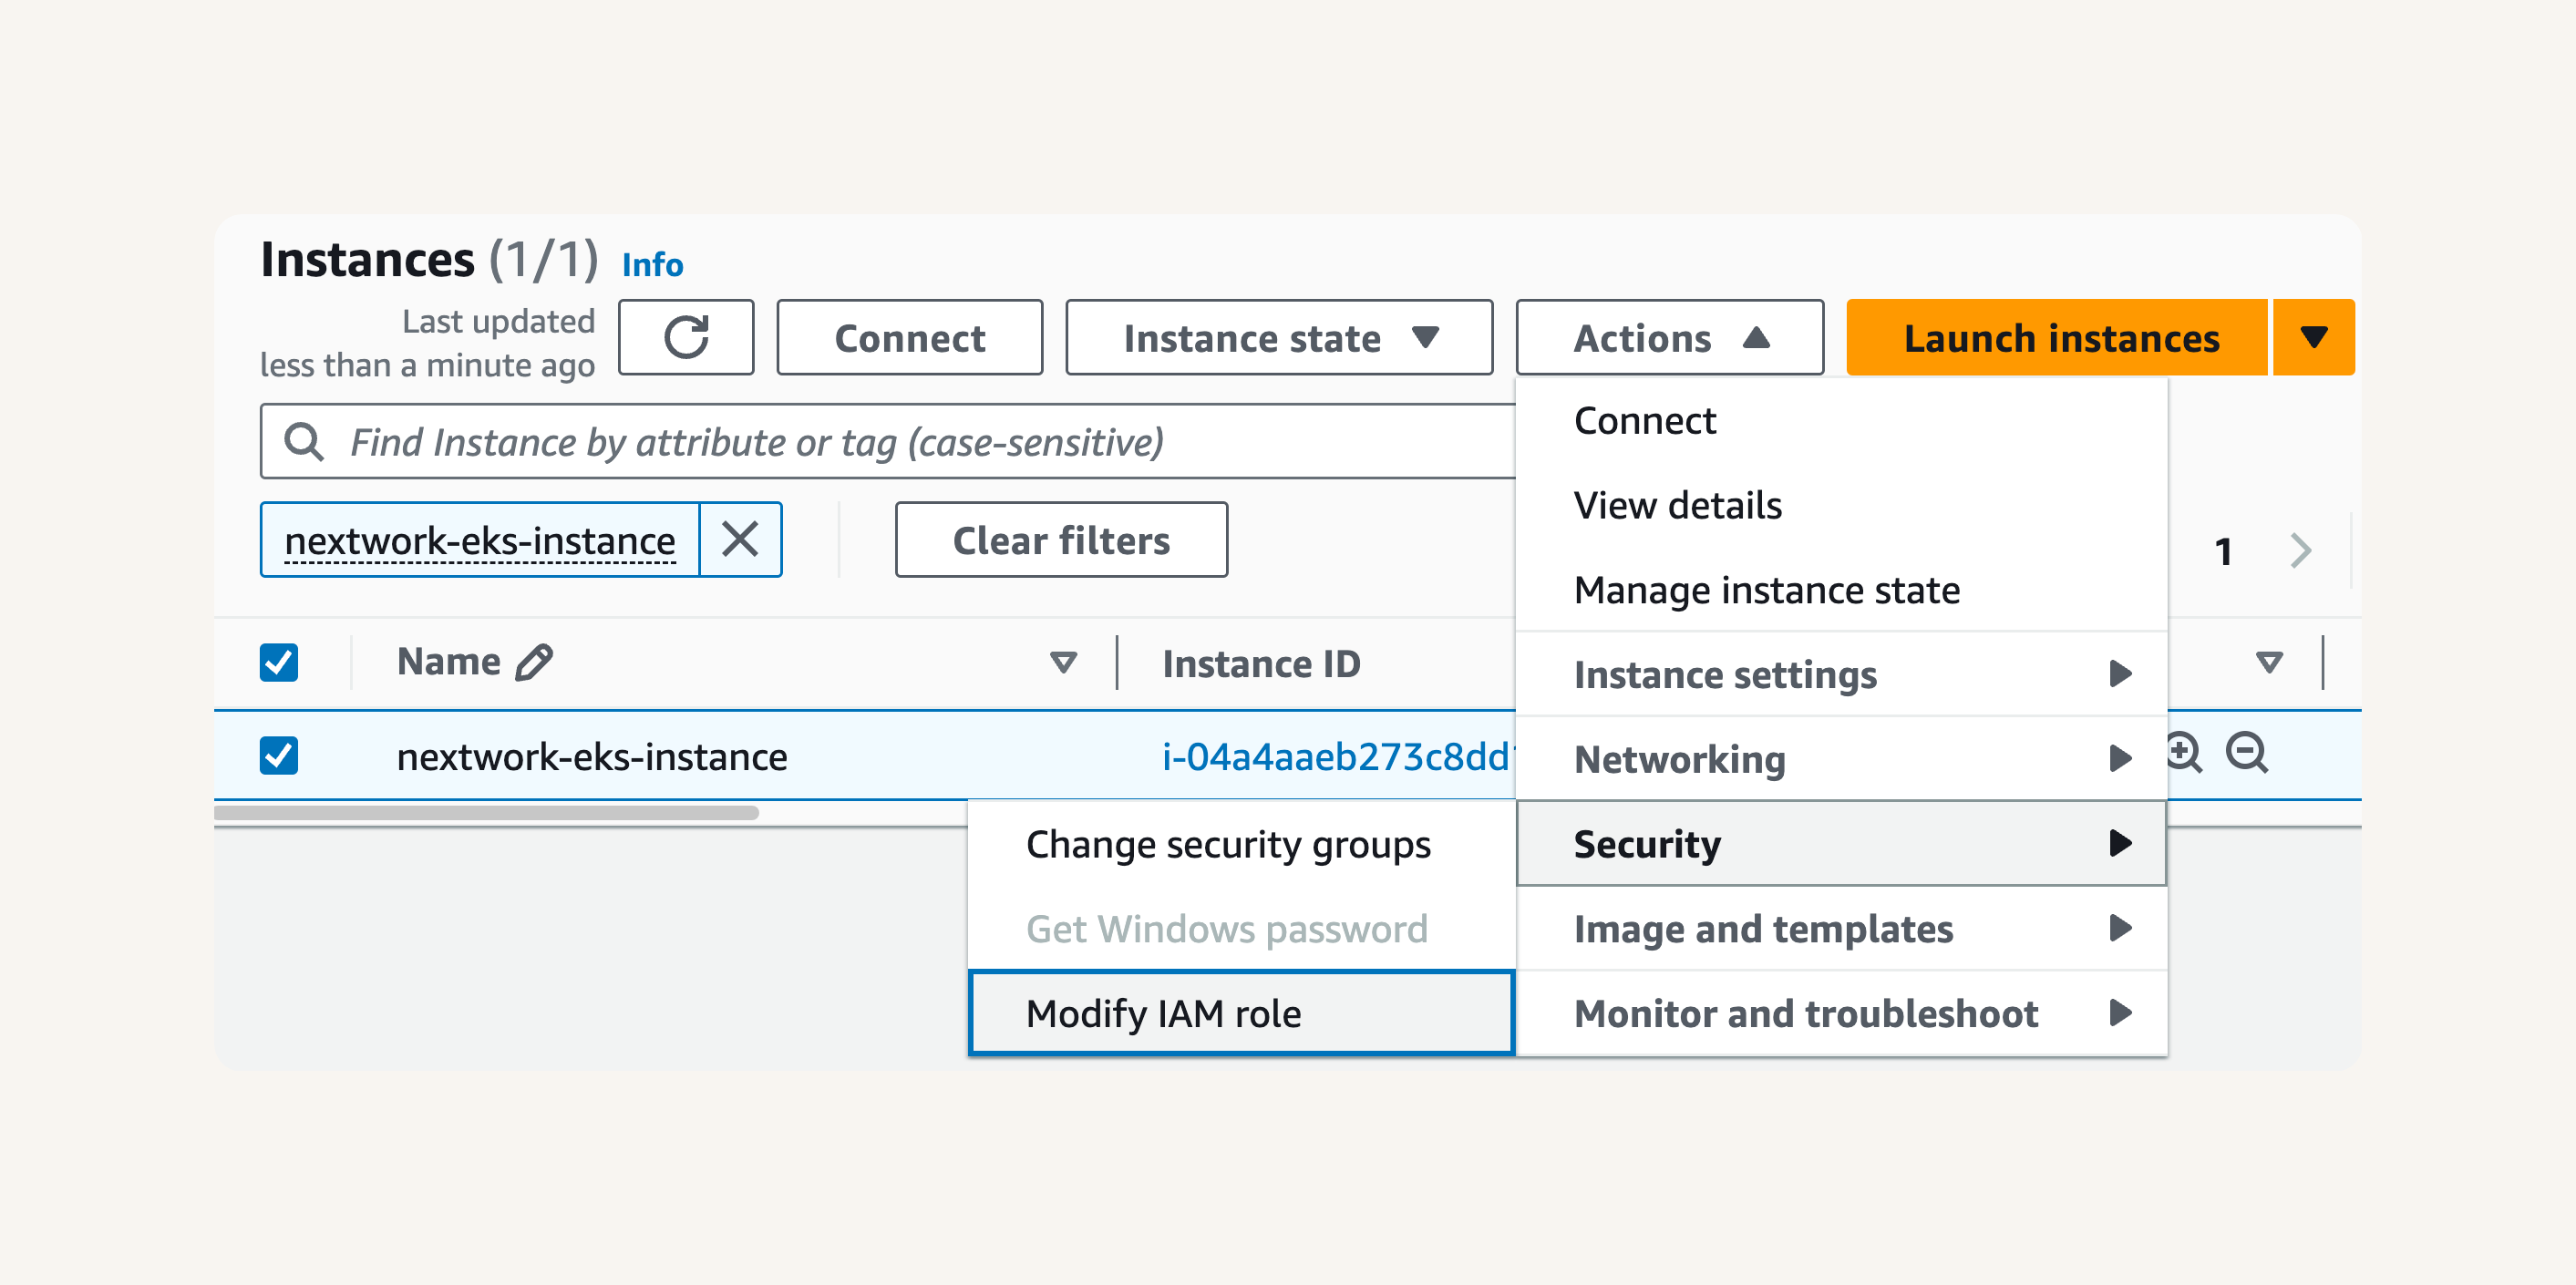The image size is (2576, 1285).
Task: Select Modify IAM role
Action: (1242, 1013)
